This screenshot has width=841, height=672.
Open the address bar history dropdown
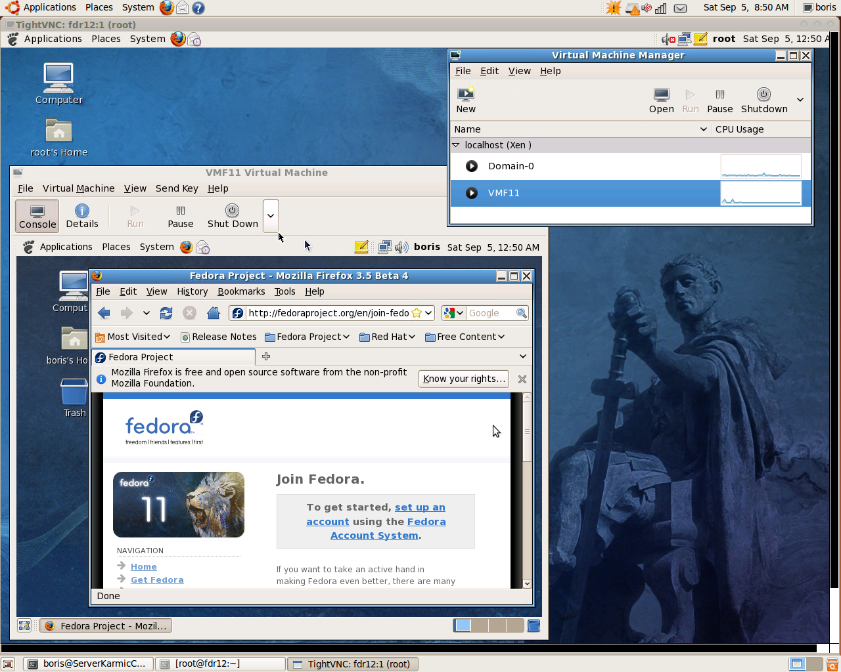tap(428, 313)
